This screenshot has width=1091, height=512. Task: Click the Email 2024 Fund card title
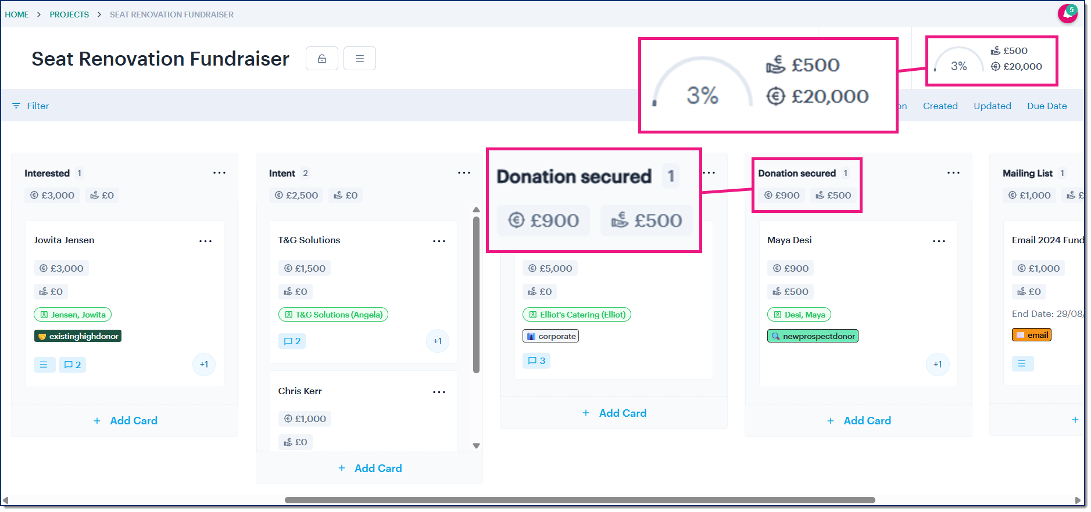[x=1048, y=240]
